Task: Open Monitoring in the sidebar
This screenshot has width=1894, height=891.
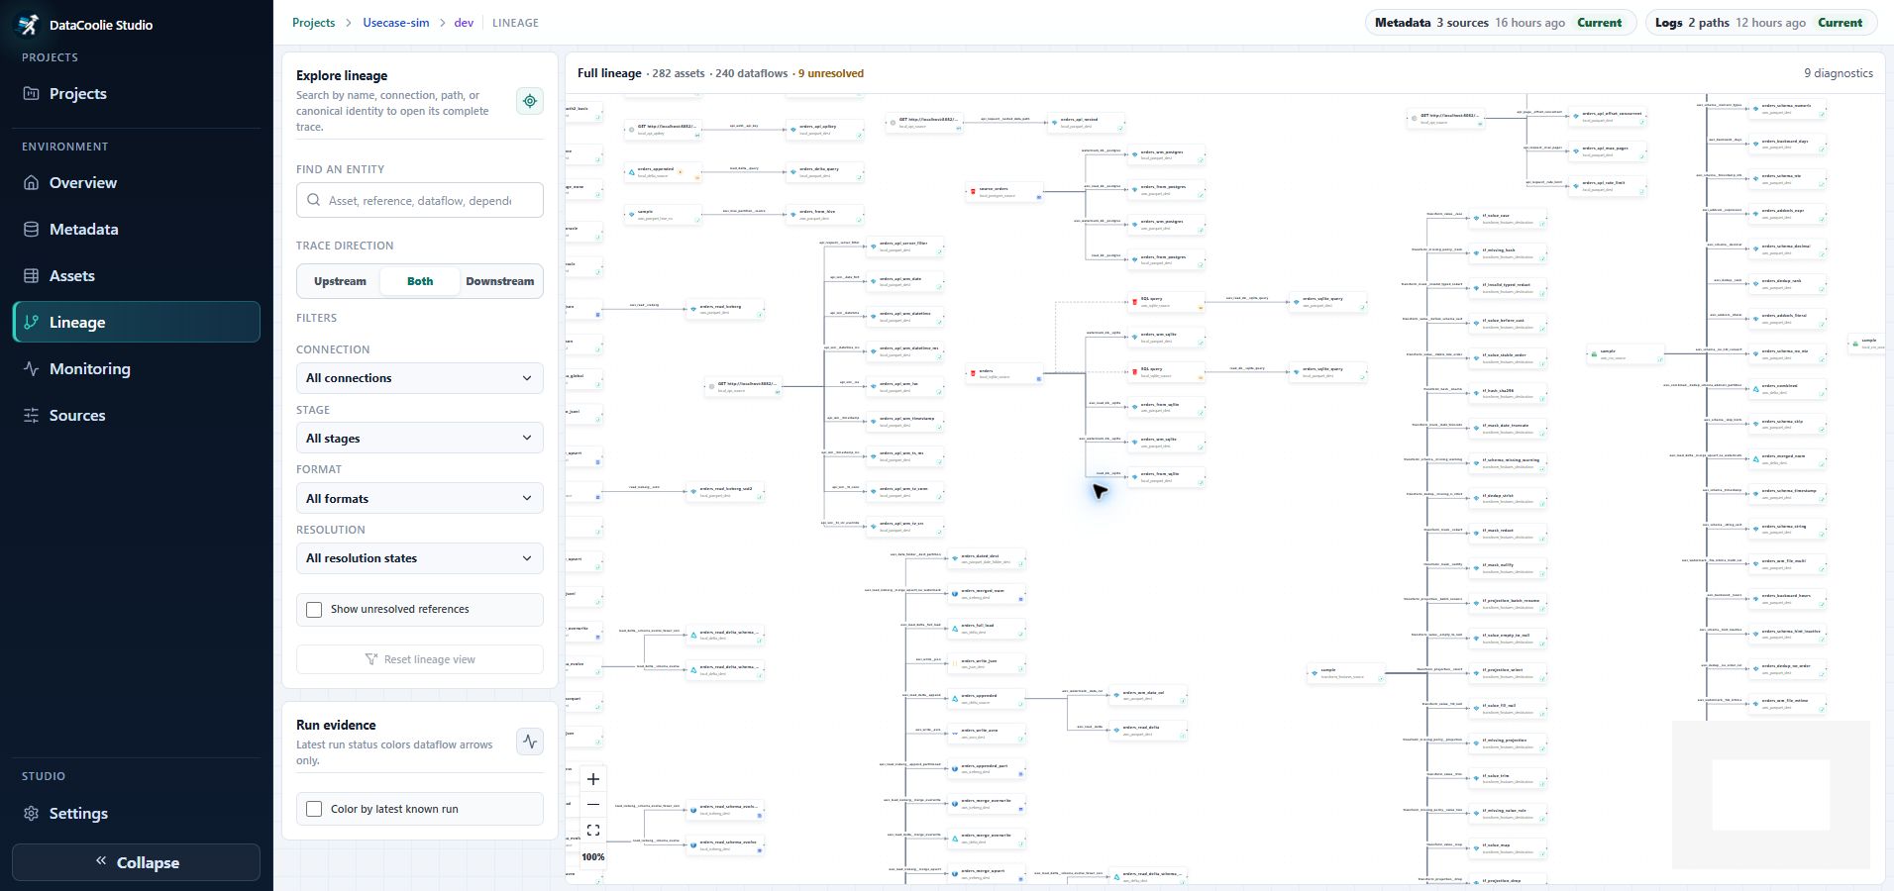Action: (x=137, y=368)
